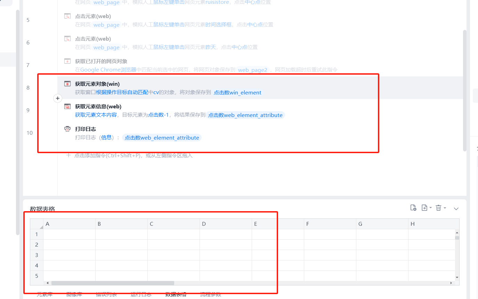Viewport: 478px width, 299px height.
Task: Select row 1 header in the data table
Action: (37, 234)
